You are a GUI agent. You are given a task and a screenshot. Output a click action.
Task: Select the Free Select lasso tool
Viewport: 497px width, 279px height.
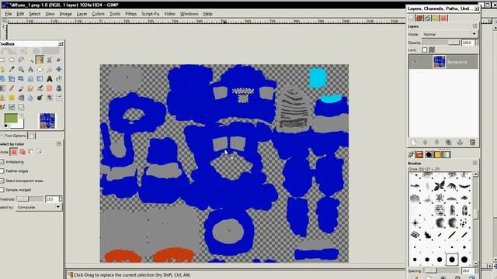click(x=21, y=60)
